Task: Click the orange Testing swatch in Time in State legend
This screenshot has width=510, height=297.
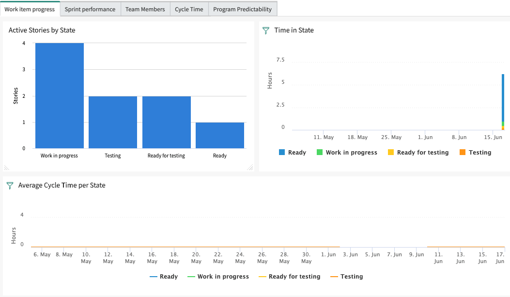Action: coord(463,152)
